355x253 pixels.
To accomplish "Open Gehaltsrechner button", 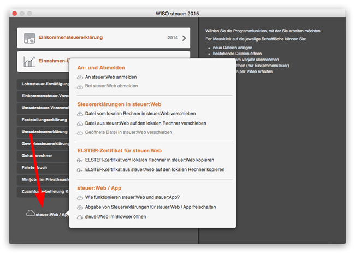I will point(43,156).
